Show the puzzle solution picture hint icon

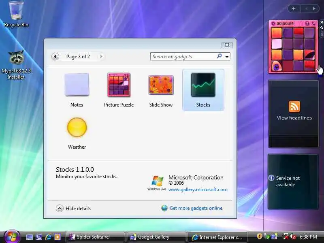(307, 24)
